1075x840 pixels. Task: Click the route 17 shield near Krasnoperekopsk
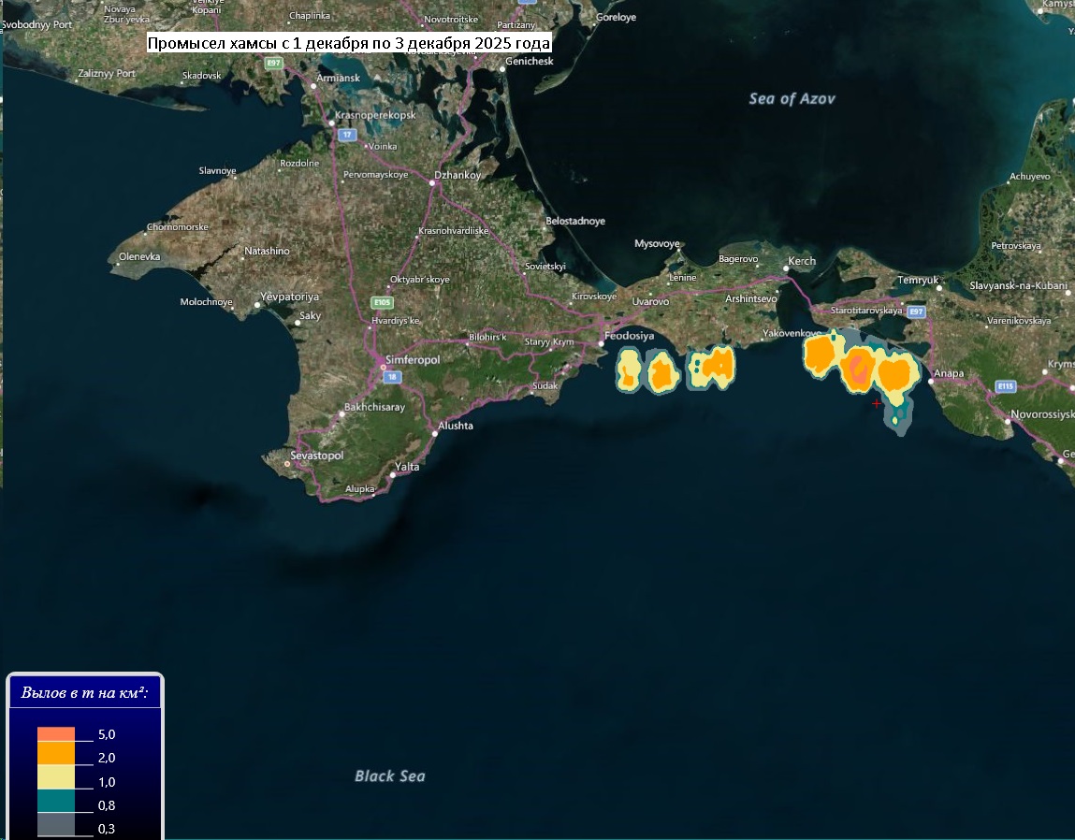coord(347,135)
